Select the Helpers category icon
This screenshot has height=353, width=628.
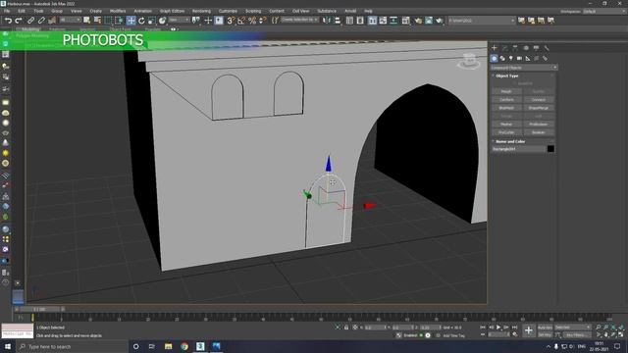pos(528,59)
